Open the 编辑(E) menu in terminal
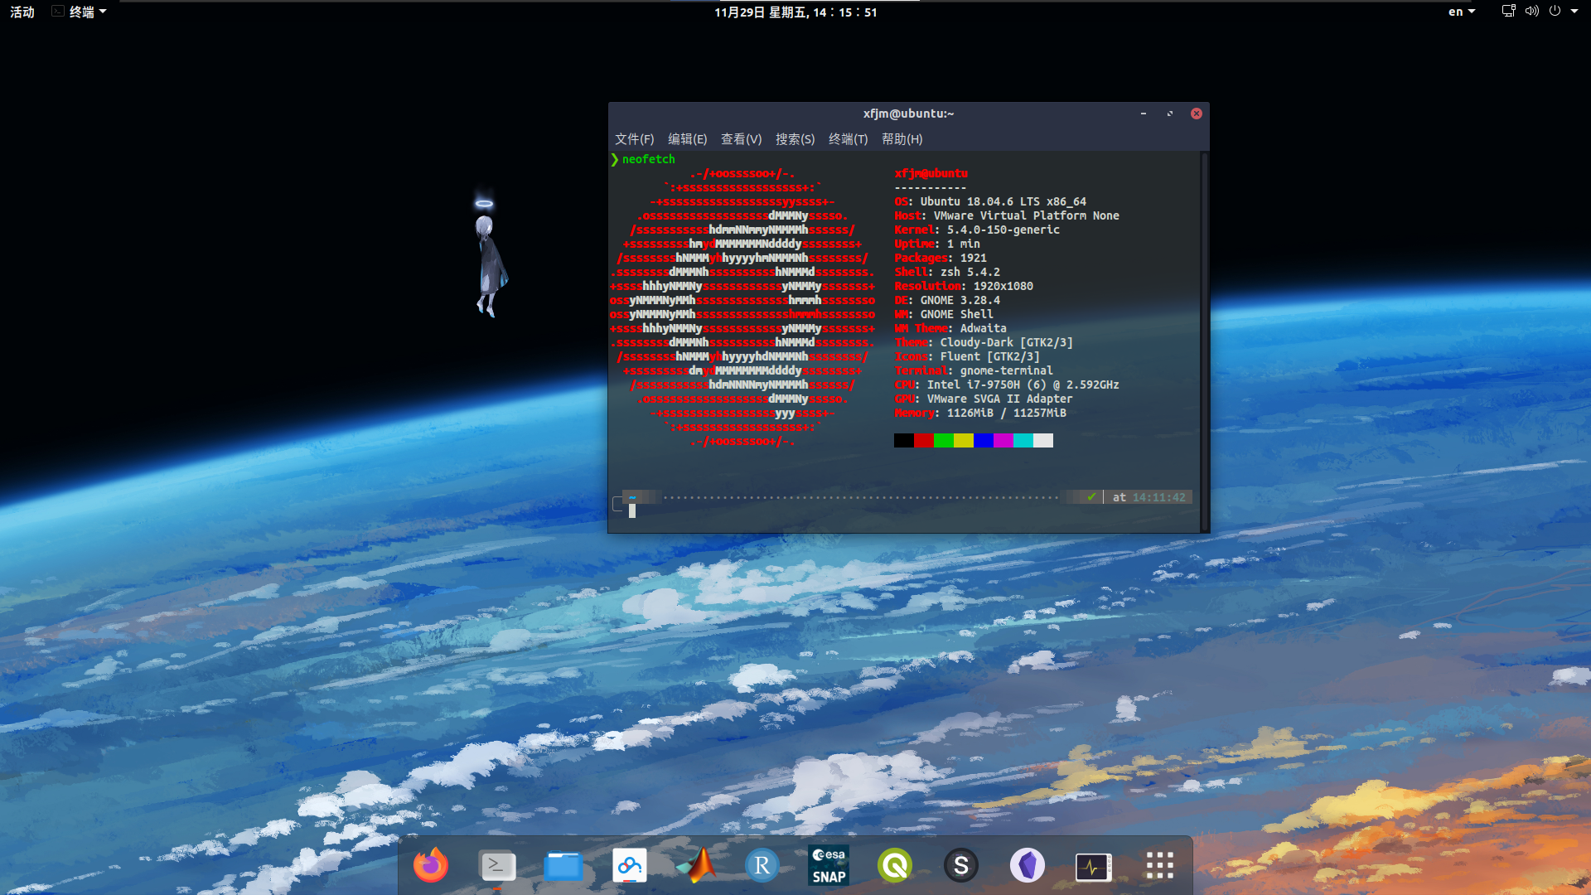Screen dimensions: 1591x895 [x=688, y=139]
